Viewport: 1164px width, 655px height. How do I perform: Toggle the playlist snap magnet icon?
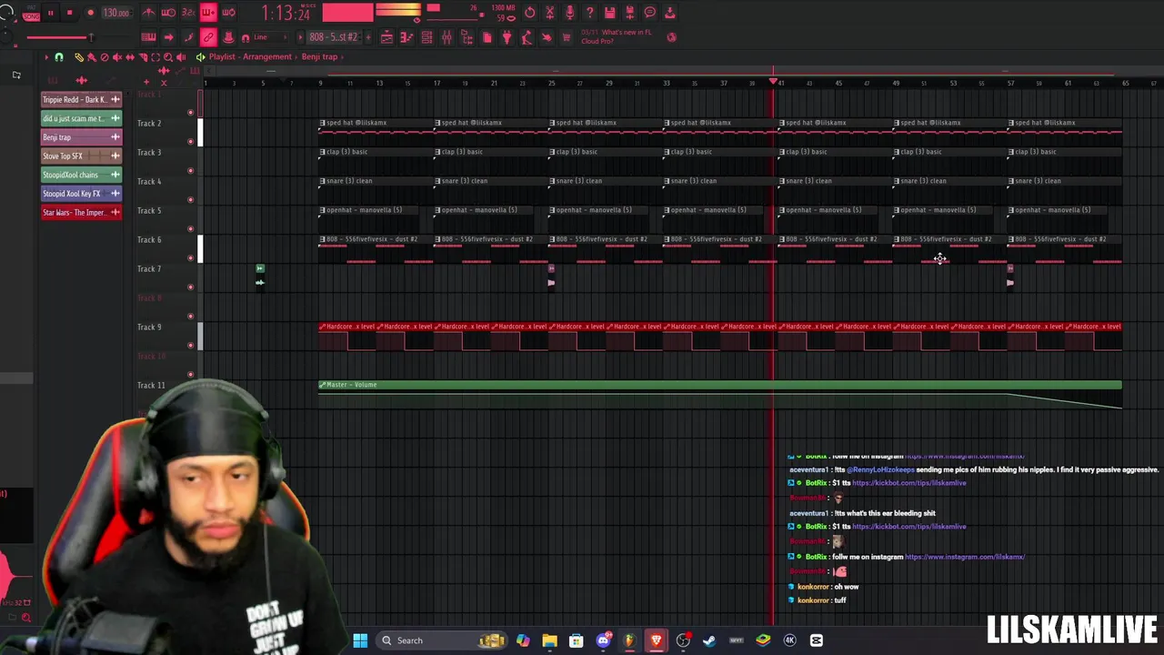tap(59, 57)
